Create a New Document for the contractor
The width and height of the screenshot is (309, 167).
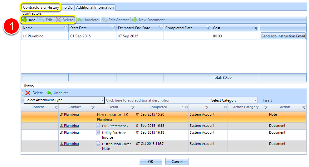point(148,20)
